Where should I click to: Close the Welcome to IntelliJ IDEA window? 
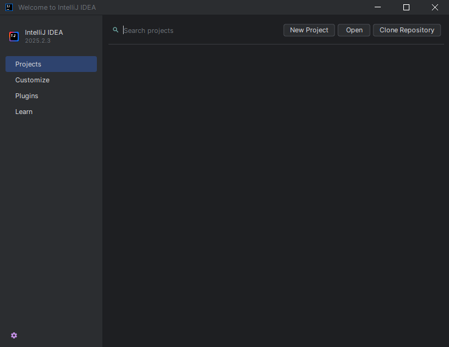coord(434,7)
